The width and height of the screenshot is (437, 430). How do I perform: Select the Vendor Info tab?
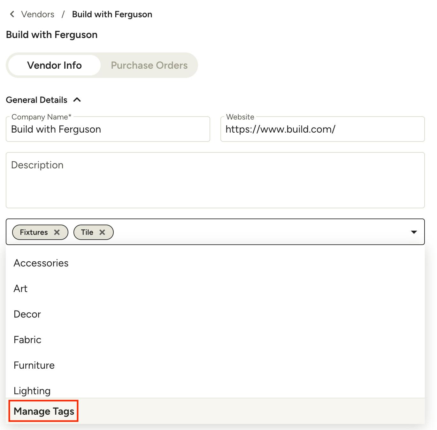[54, 65]
